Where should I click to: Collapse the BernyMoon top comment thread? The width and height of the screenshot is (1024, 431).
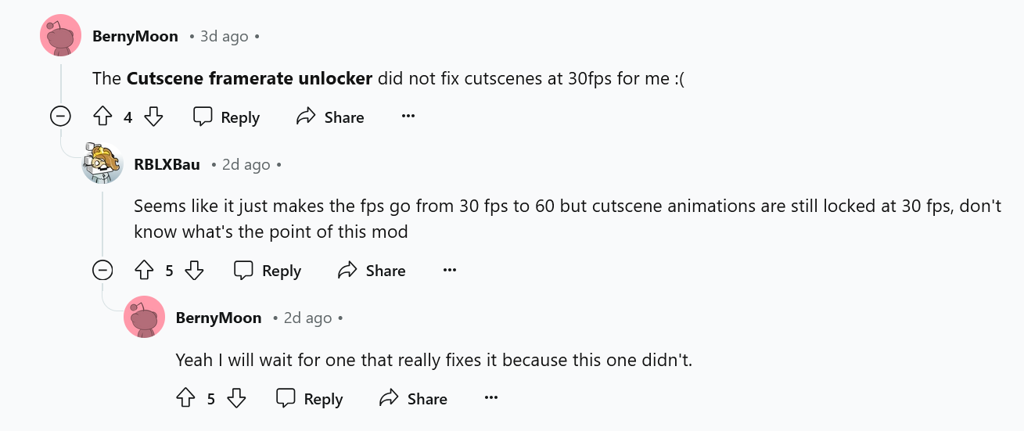(61, 117)
